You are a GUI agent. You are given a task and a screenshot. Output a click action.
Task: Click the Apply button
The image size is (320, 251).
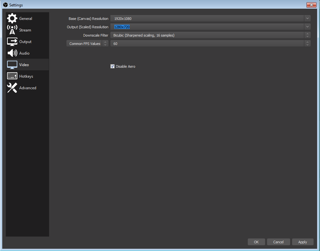(x=303, y=242)
